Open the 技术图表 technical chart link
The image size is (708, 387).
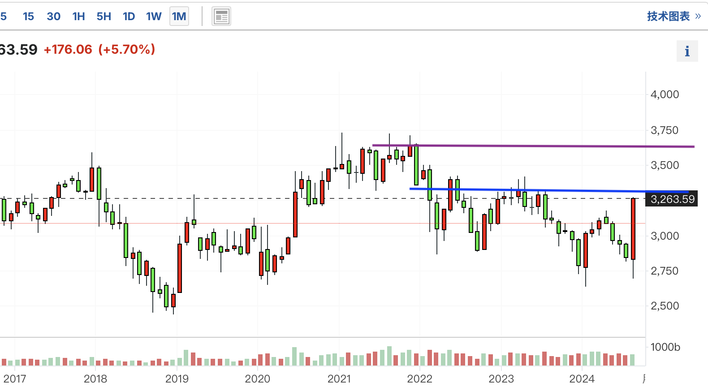[x=674, y=16]
